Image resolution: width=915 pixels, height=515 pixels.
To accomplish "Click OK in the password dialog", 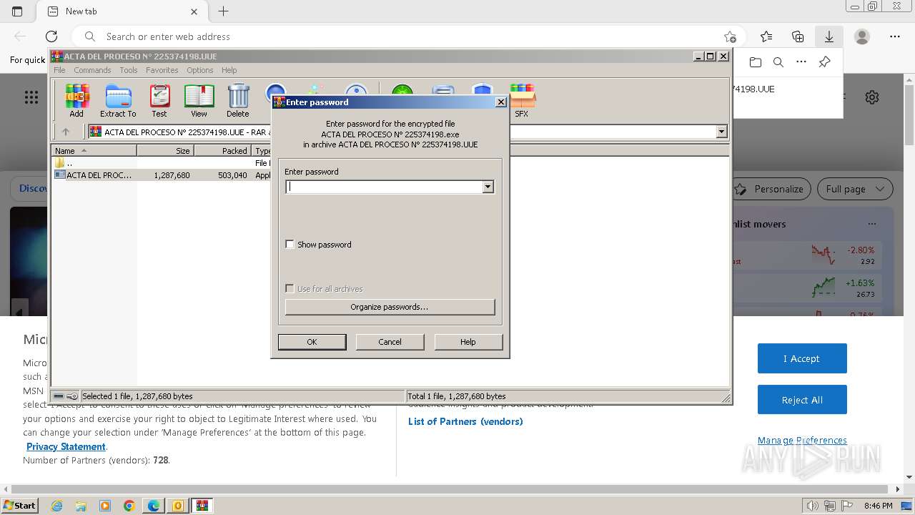I will tap(312, 342).
